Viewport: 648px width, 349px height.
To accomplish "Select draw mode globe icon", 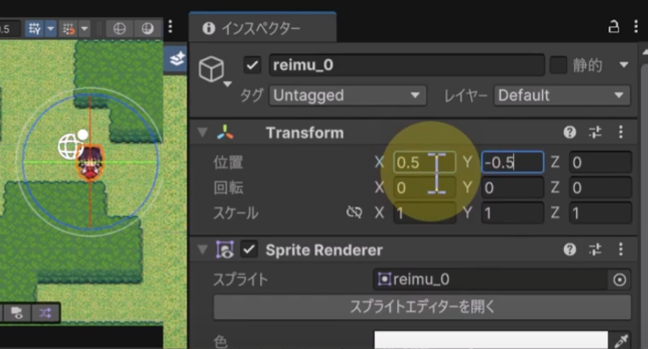I will 119,29.
